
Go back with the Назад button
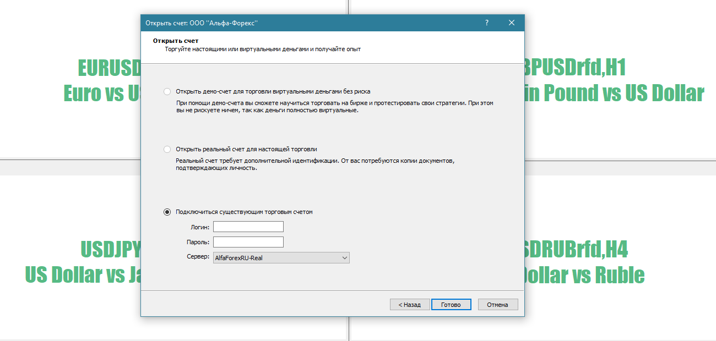410,305
